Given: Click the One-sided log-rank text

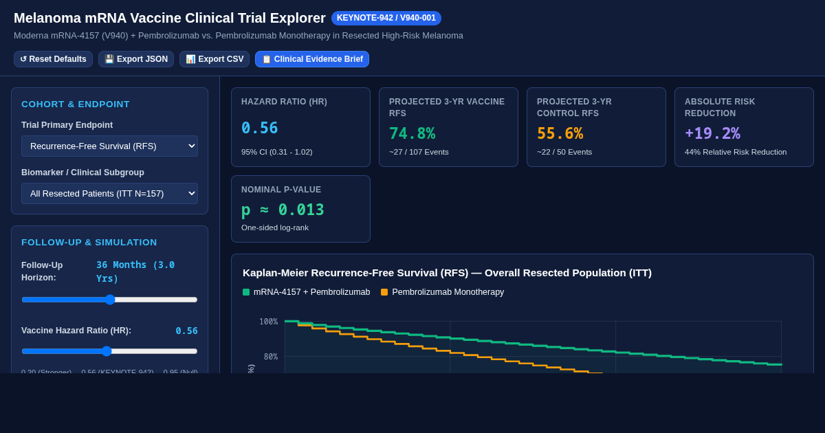Looking at the screenshot, I should pos(275,227).
